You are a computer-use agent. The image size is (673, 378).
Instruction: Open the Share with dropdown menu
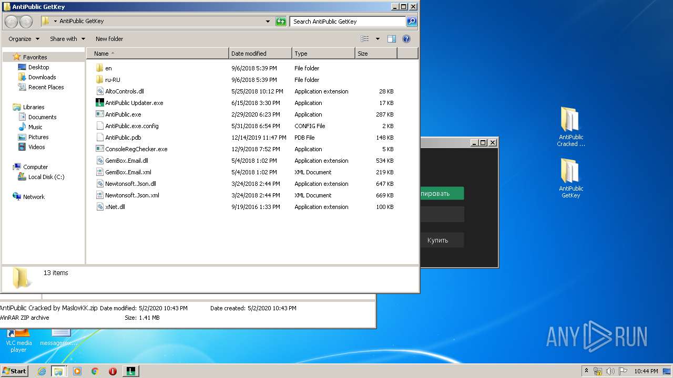pos(67,39)
